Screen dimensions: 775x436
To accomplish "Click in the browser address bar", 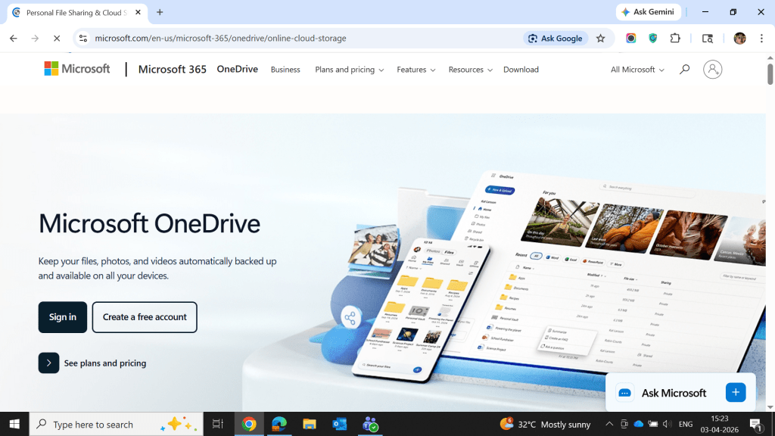I will click(227, 38).
